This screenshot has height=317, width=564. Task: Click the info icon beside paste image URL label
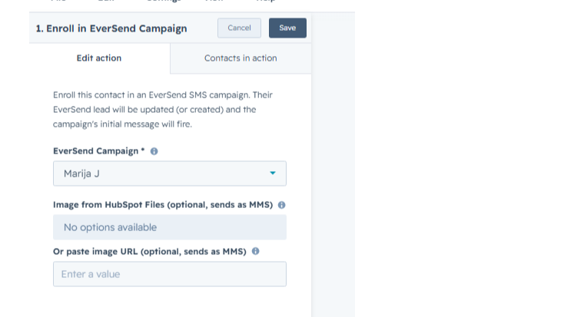[x=255, y=251]
